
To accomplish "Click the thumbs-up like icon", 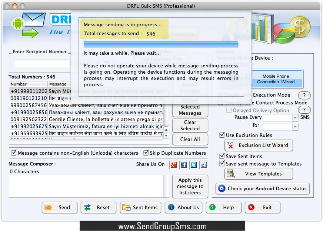I will point(203,165).
